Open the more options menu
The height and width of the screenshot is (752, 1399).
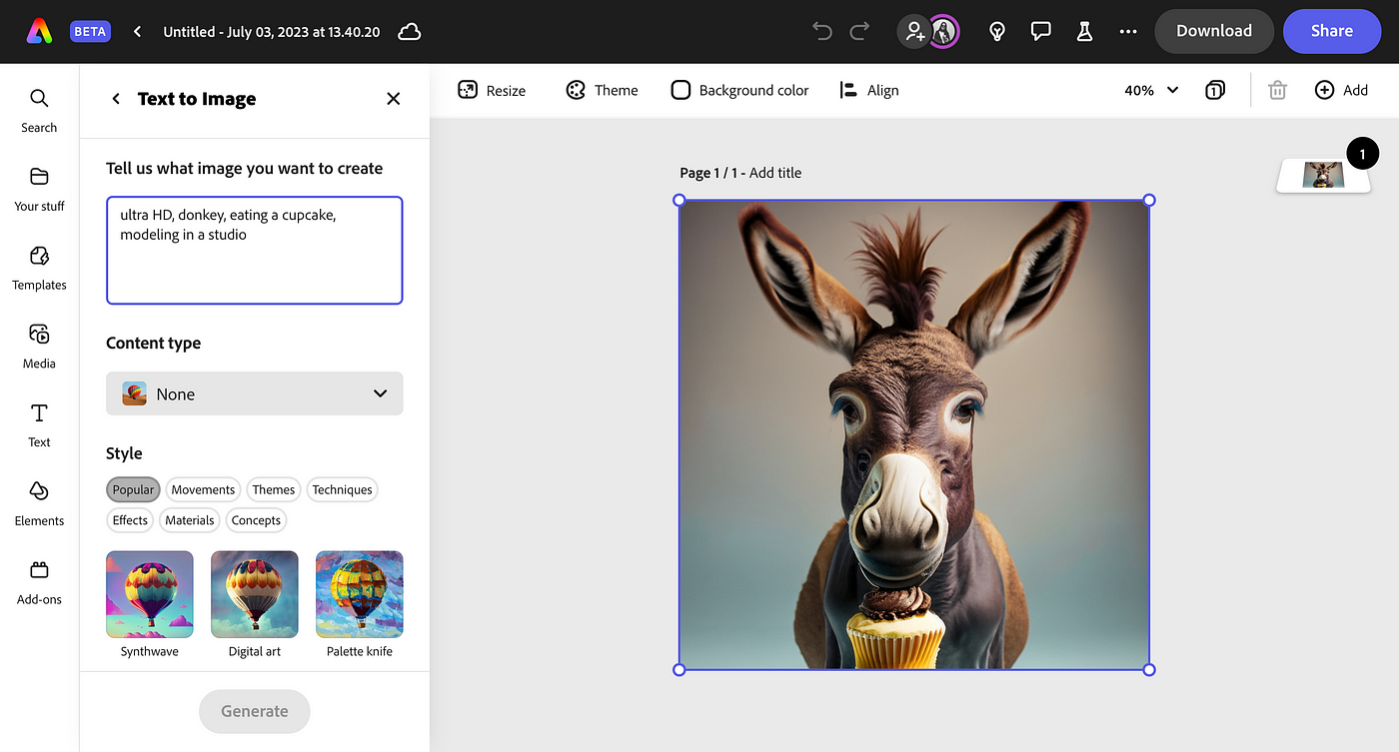pos(1127,31)
